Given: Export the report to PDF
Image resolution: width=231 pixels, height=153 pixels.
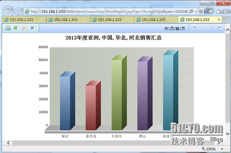Looking at the screenshot, I should 24,28.
